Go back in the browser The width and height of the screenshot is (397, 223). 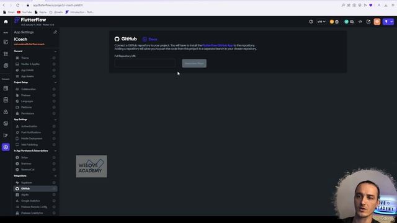pyautogui.click(x=4, y=5)
